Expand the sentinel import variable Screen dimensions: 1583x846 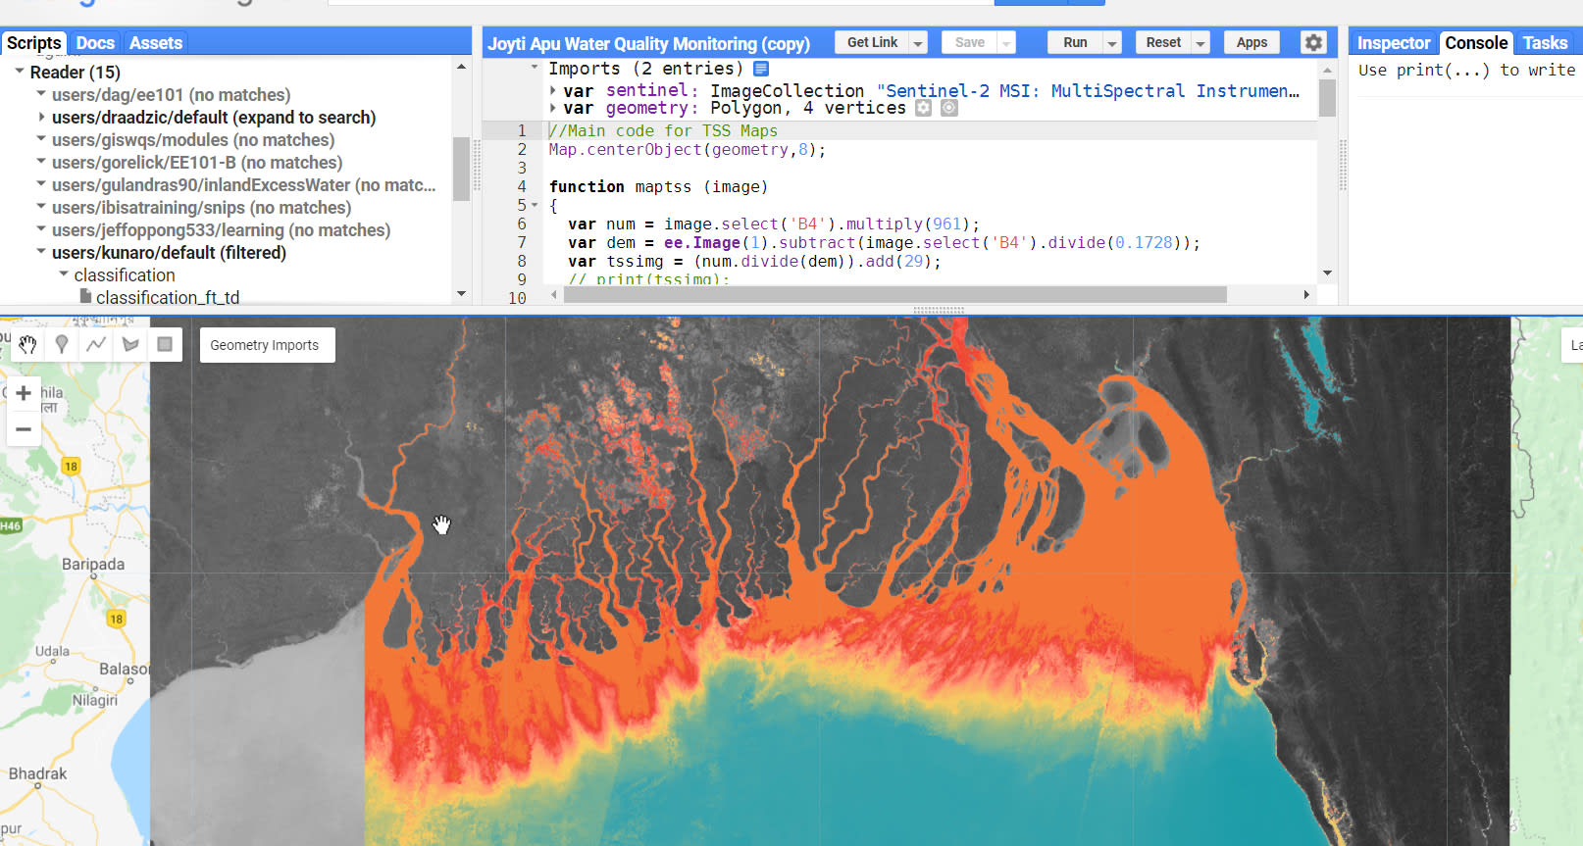click(x=553, y=90)
